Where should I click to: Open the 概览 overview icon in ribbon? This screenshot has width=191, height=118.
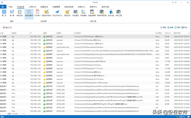(4, 13)
